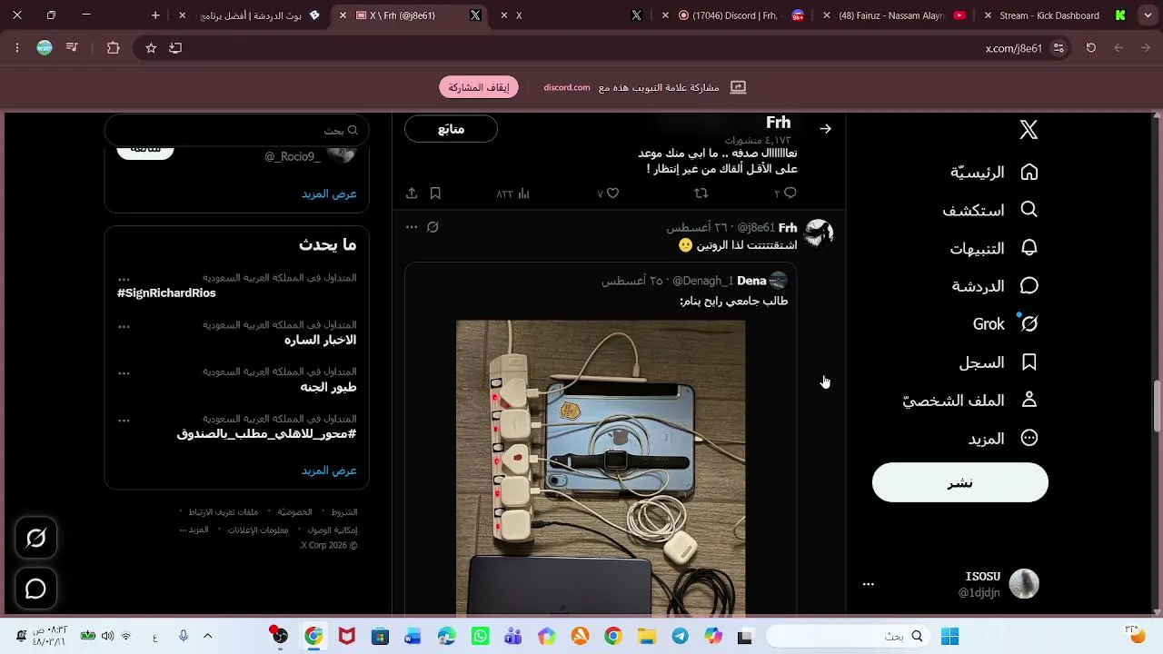Switch to Fairuz - Nassam YouTube tab

click(x=894, y=15)
